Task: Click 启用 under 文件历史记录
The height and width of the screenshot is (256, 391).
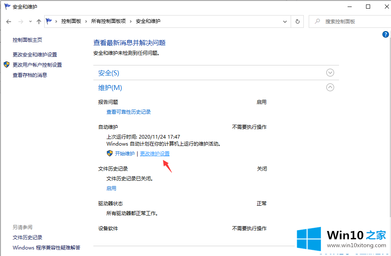Action: pyautogui.click(x=111, y=189)
